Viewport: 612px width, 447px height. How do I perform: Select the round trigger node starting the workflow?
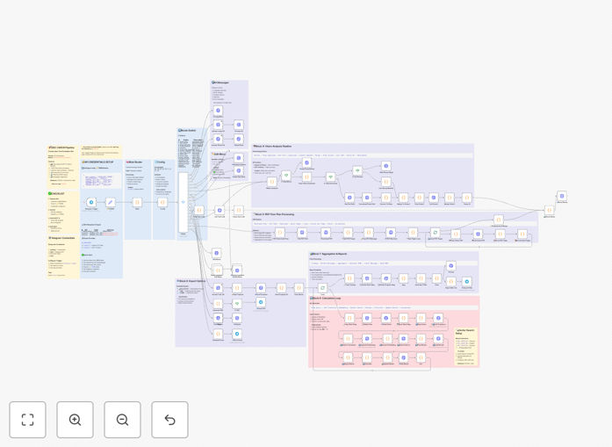91,202
